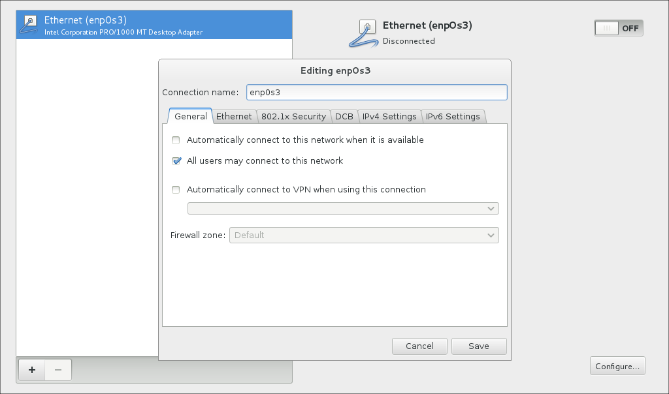Click the Configure... button
669x394 pixels.
click(617, 367)
